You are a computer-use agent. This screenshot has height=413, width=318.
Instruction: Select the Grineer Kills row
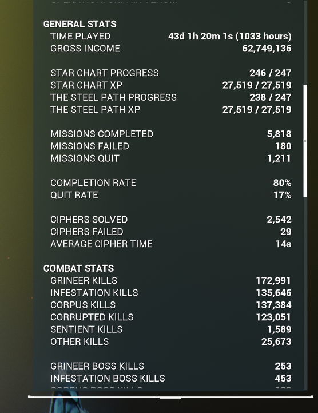pyautogui.click(x=170, y=280)
